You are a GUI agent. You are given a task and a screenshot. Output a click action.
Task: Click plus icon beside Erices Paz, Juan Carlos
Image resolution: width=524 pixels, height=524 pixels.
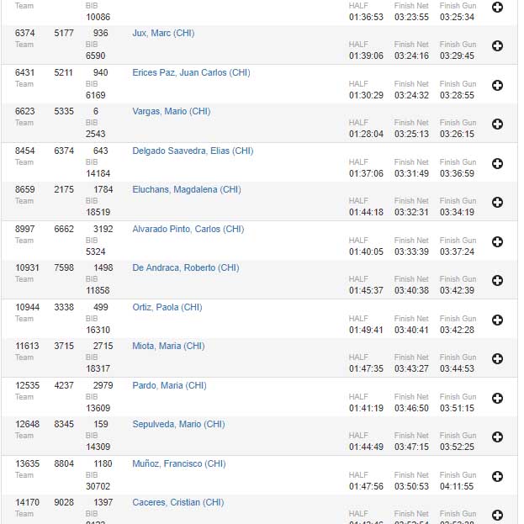497,85
